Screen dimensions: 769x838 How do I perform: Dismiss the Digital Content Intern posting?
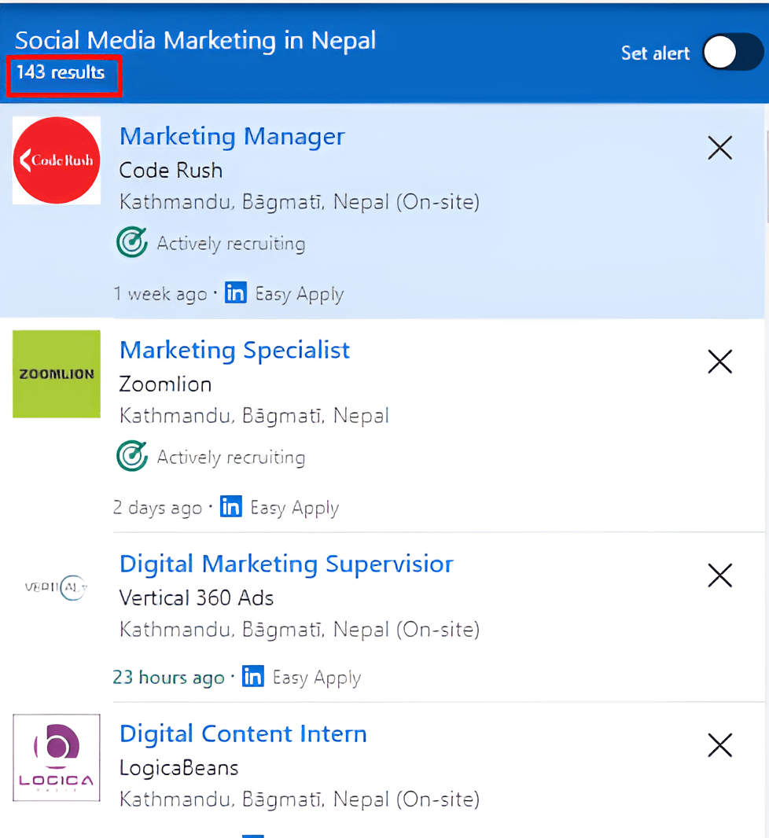coord(719,745)
